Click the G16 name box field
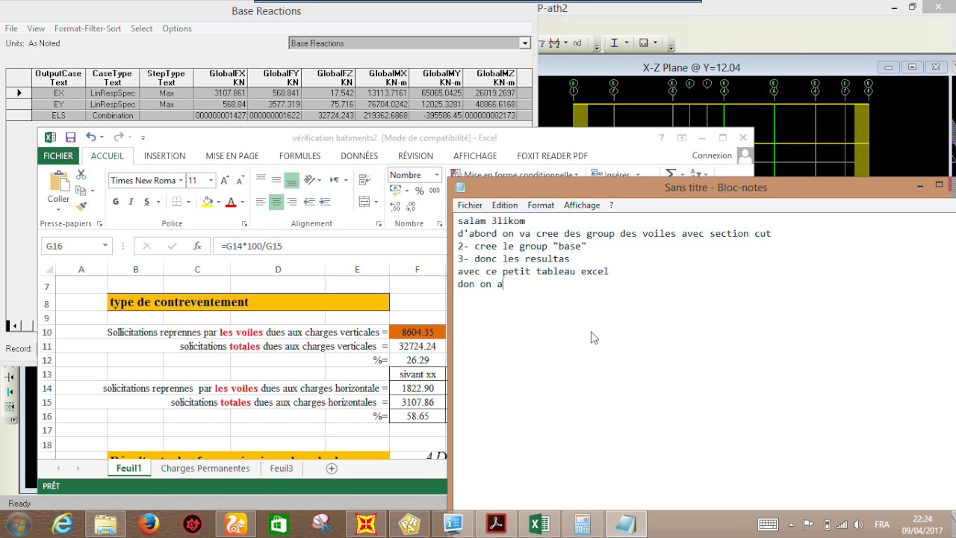Image resolution: width=956 pixels, height=538 pixels. click(72, 246)
